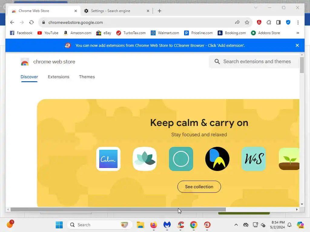
Task: Open the extensions puzzle piece menu
Action: (269, 22)
